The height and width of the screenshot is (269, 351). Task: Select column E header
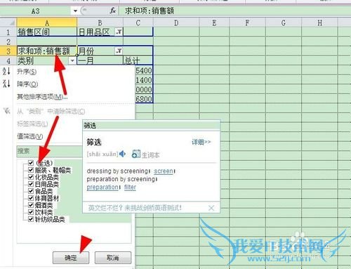[214, 22]
